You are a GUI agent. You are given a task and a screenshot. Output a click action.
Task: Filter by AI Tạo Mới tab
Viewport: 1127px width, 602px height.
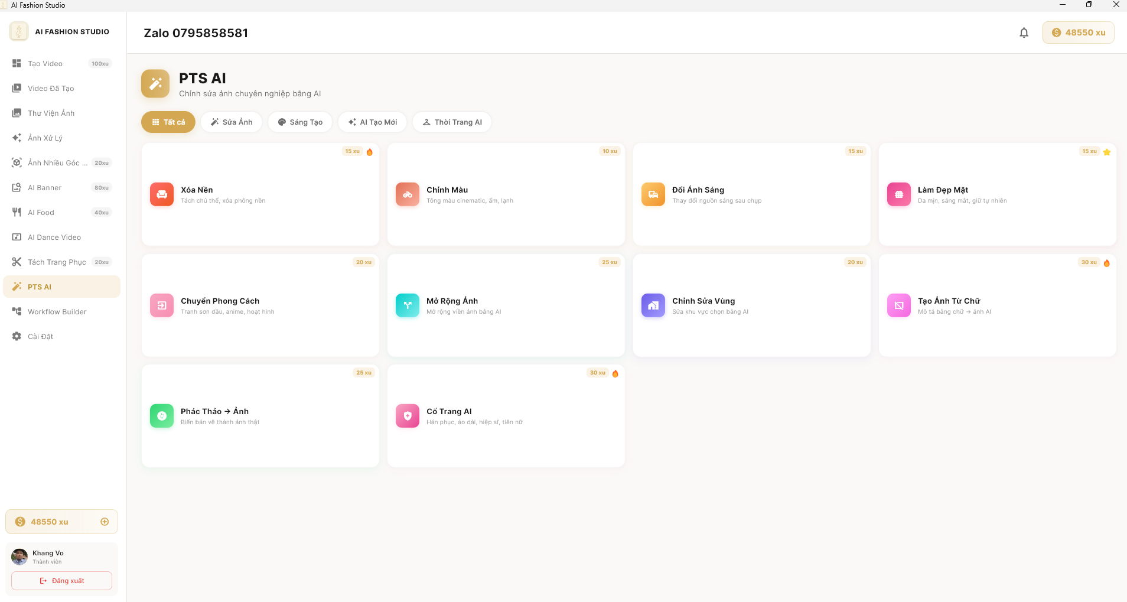[x=372, y=122]
